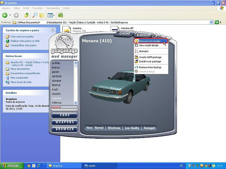The height and width of the screenshot is (169, 226).
Task: Select dumper in the vehicle list
Action: tap(56, 81)
